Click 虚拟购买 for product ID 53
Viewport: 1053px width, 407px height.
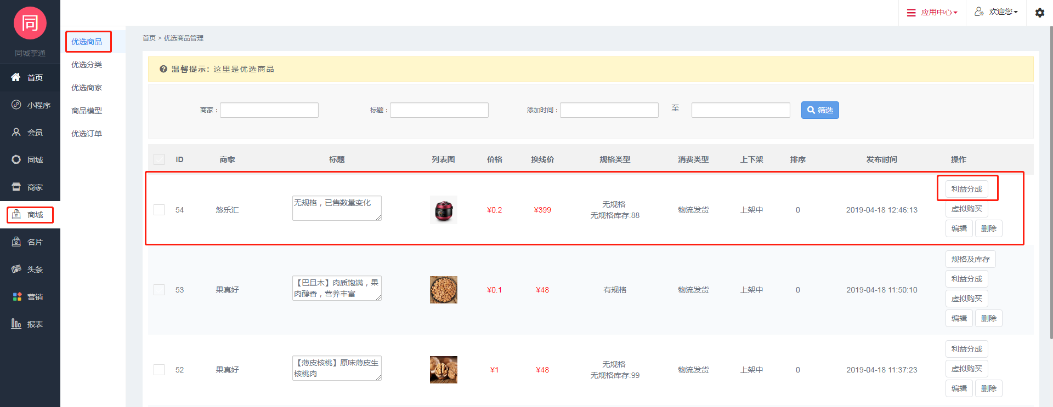[967, 299]
